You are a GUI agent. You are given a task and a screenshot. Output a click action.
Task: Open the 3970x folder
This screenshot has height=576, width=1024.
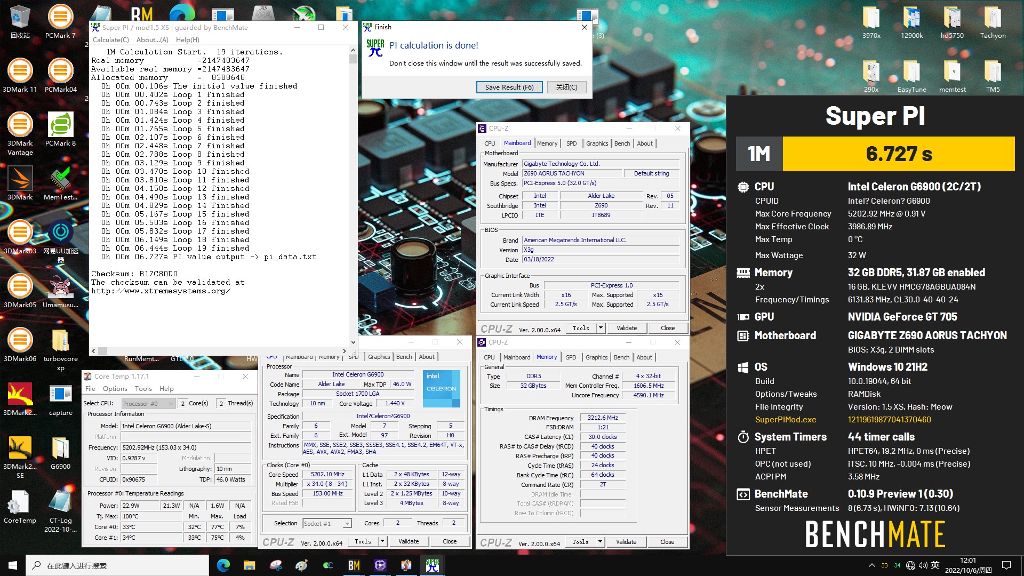[871, 21]
